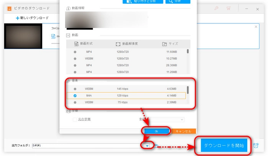268x156 pixels.
Task: Minimize the ビデオのダウンロード window
Action: pyautogui.click(x=247, y=9)
